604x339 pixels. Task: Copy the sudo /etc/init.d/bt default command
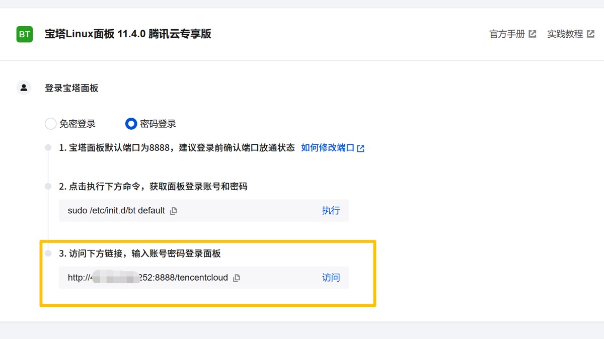tap(174, 211)
